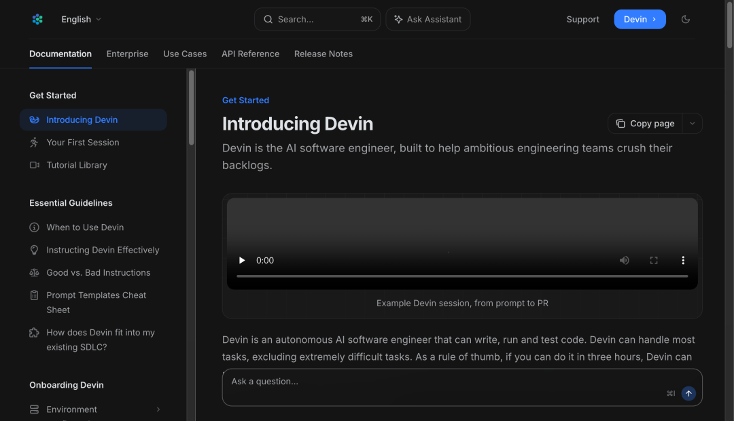
Task: Expand the Environment section chevron
Action: 158,409
